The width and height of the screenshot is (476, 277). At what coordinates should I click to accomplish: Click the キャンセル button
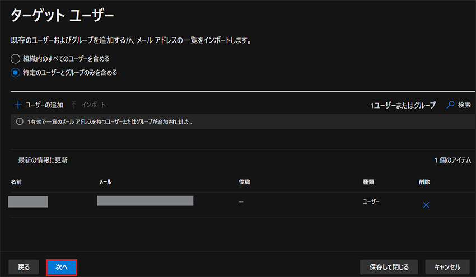447,267
